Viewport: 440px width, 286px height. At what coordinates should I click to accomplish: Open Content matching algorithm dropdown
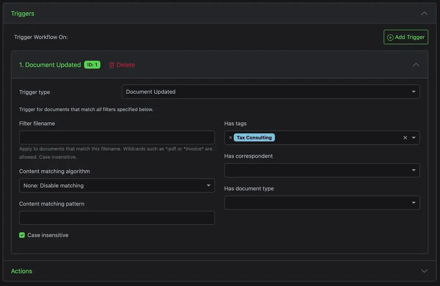click(x=117, y=185)
